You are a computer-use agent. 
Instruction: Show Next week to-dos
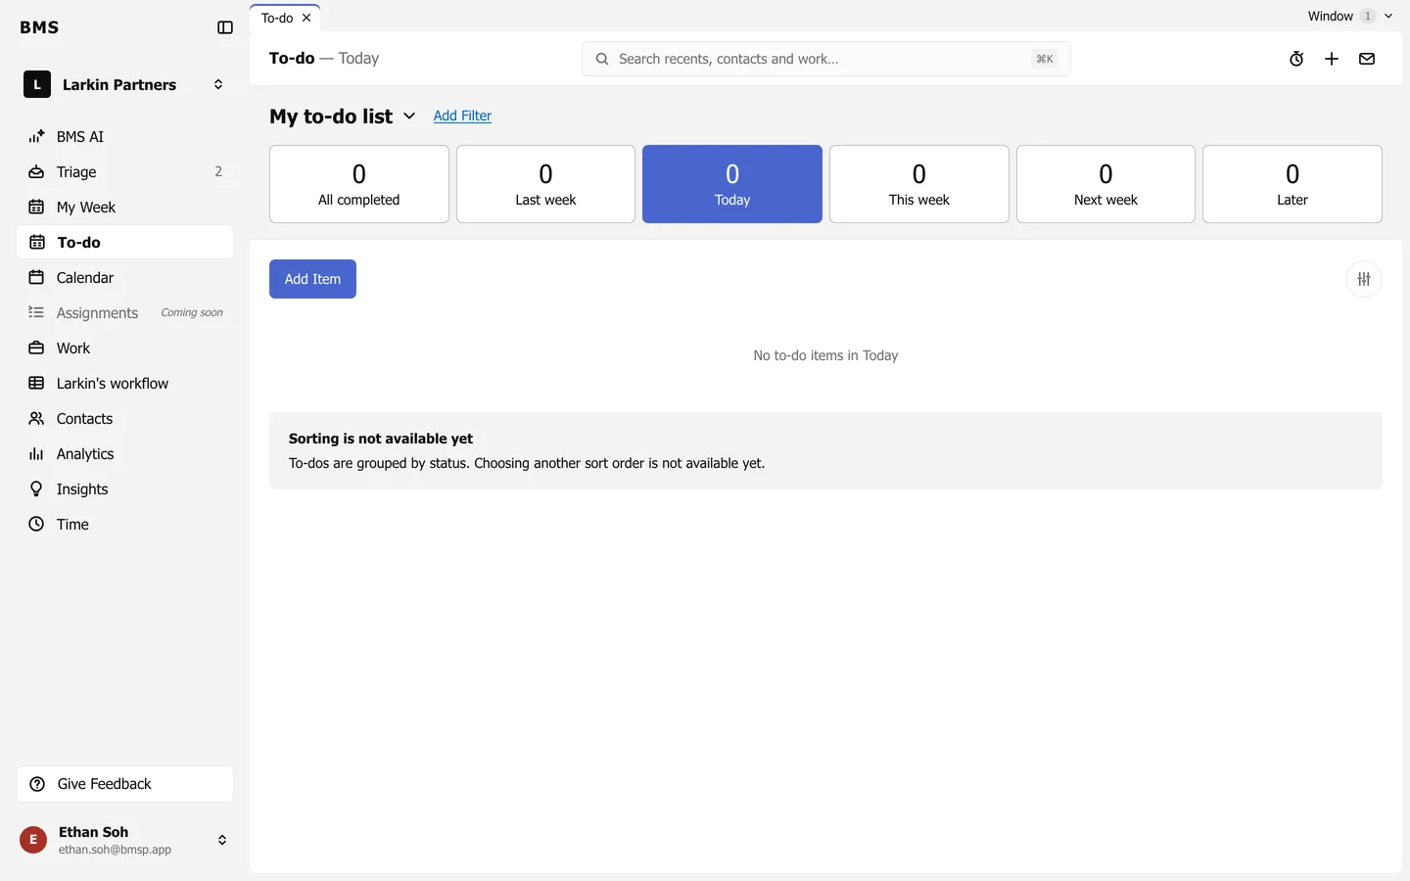pyautogui.click(x=1105, y=184)
